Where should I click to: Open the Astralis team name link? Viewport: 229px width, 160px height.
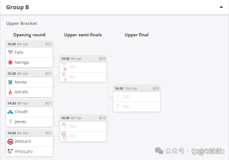tap(21, 92)
